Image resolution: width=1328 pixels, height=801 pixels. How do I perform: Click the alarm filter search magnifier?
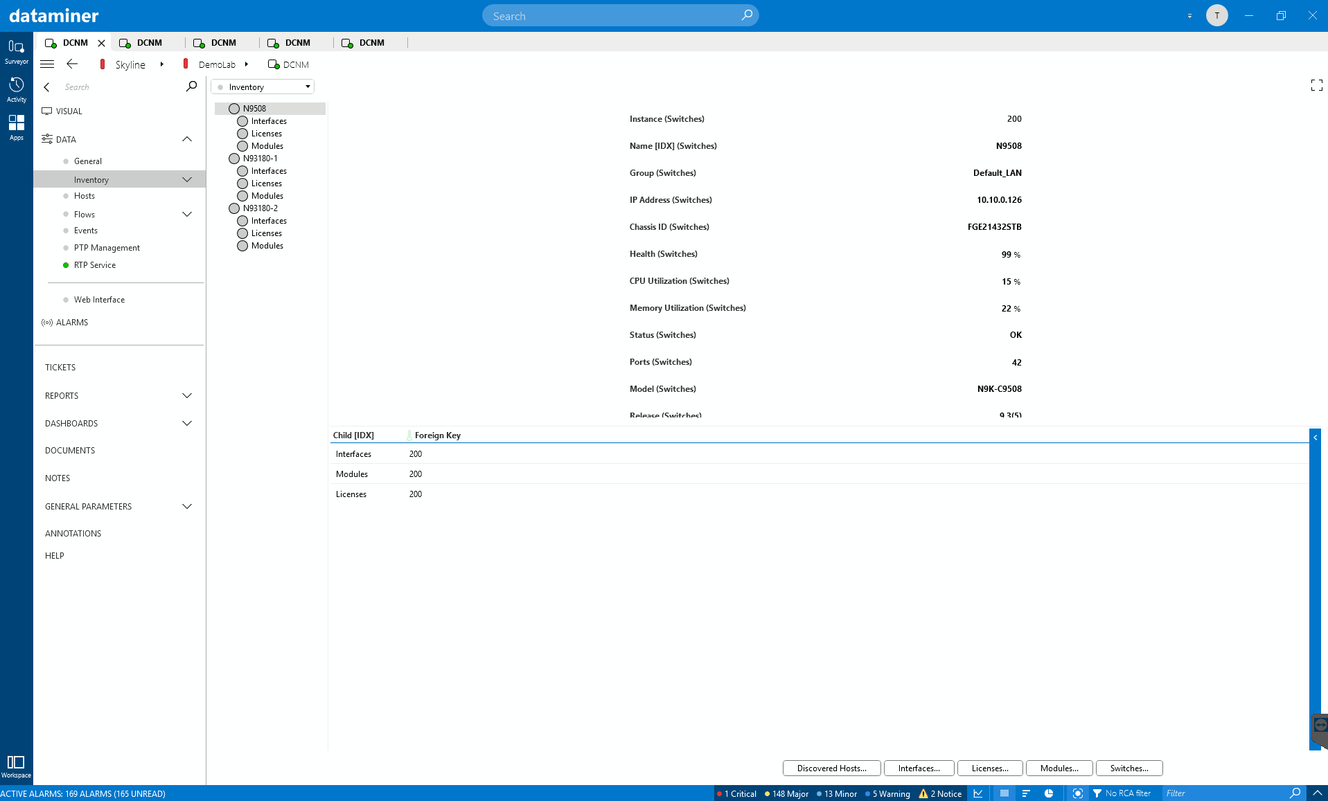point(1295,793)
